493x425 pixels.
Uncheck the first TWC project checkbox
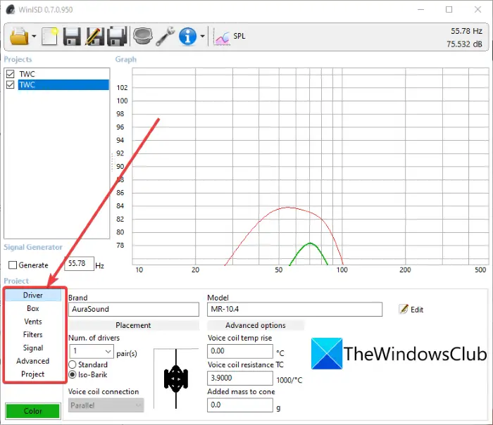11,74
